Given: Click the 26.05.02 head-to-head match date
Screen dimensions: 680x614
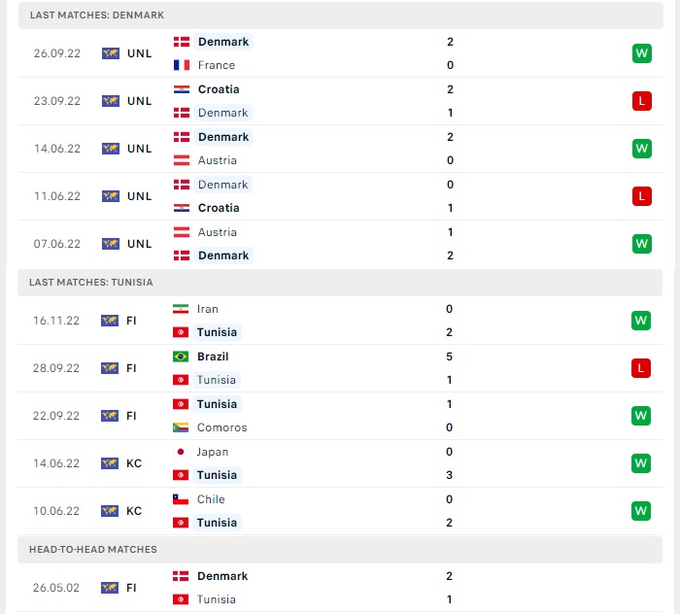Looking at the screenshot, I should pos(56,588).
